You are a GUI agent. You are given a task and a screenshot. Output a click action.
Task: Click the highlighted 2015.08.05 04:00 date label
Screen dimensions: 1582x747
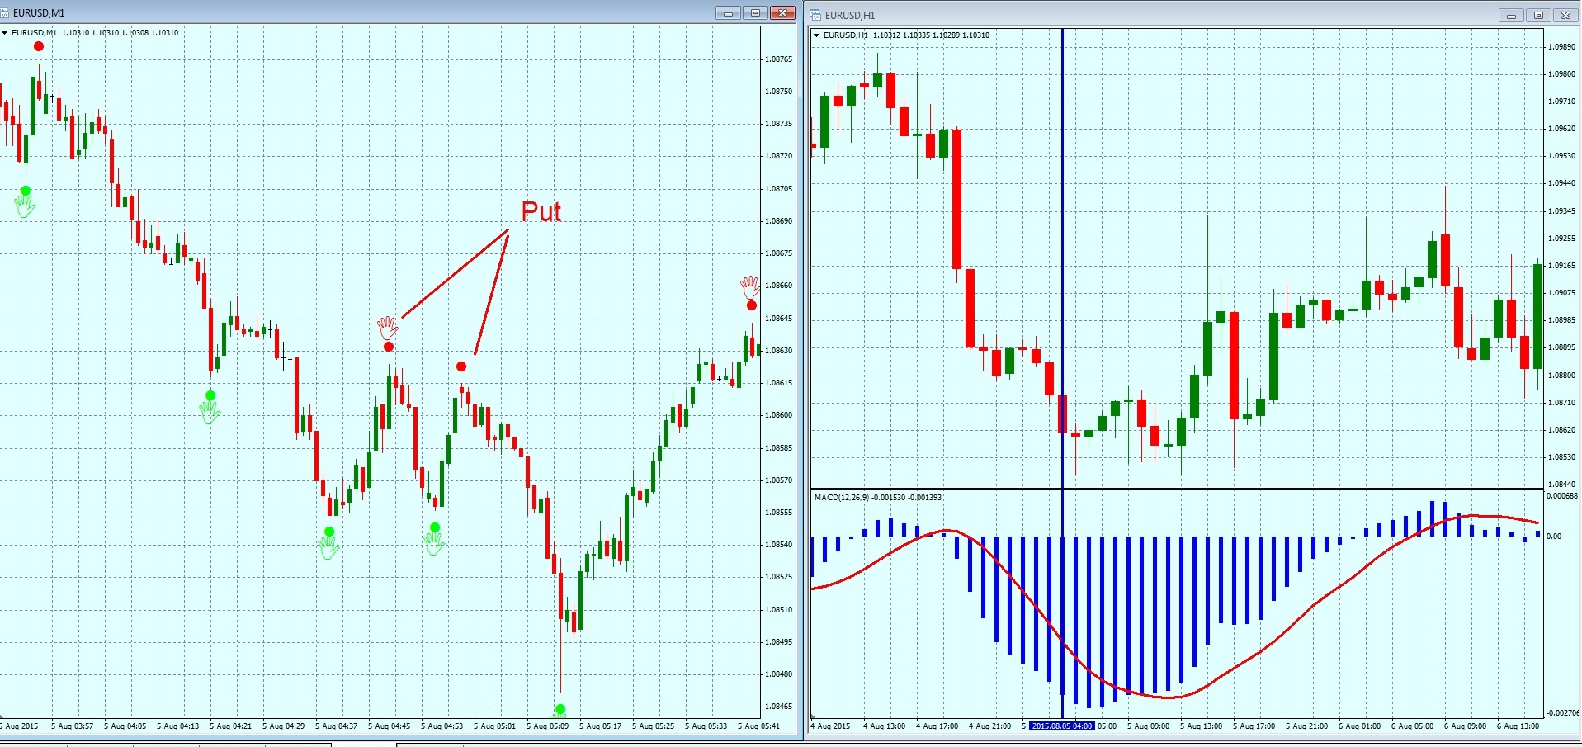(1062, 726)
